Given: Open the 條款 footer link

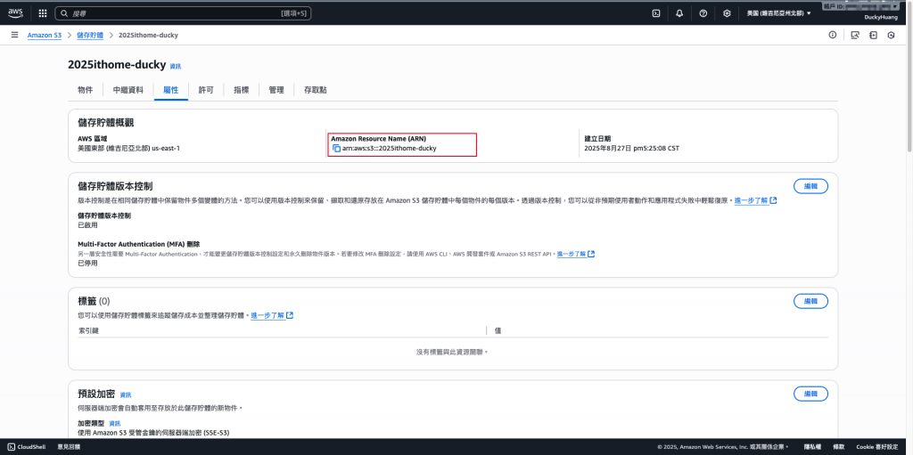Looking at the screenshot, I should point(838,447).
